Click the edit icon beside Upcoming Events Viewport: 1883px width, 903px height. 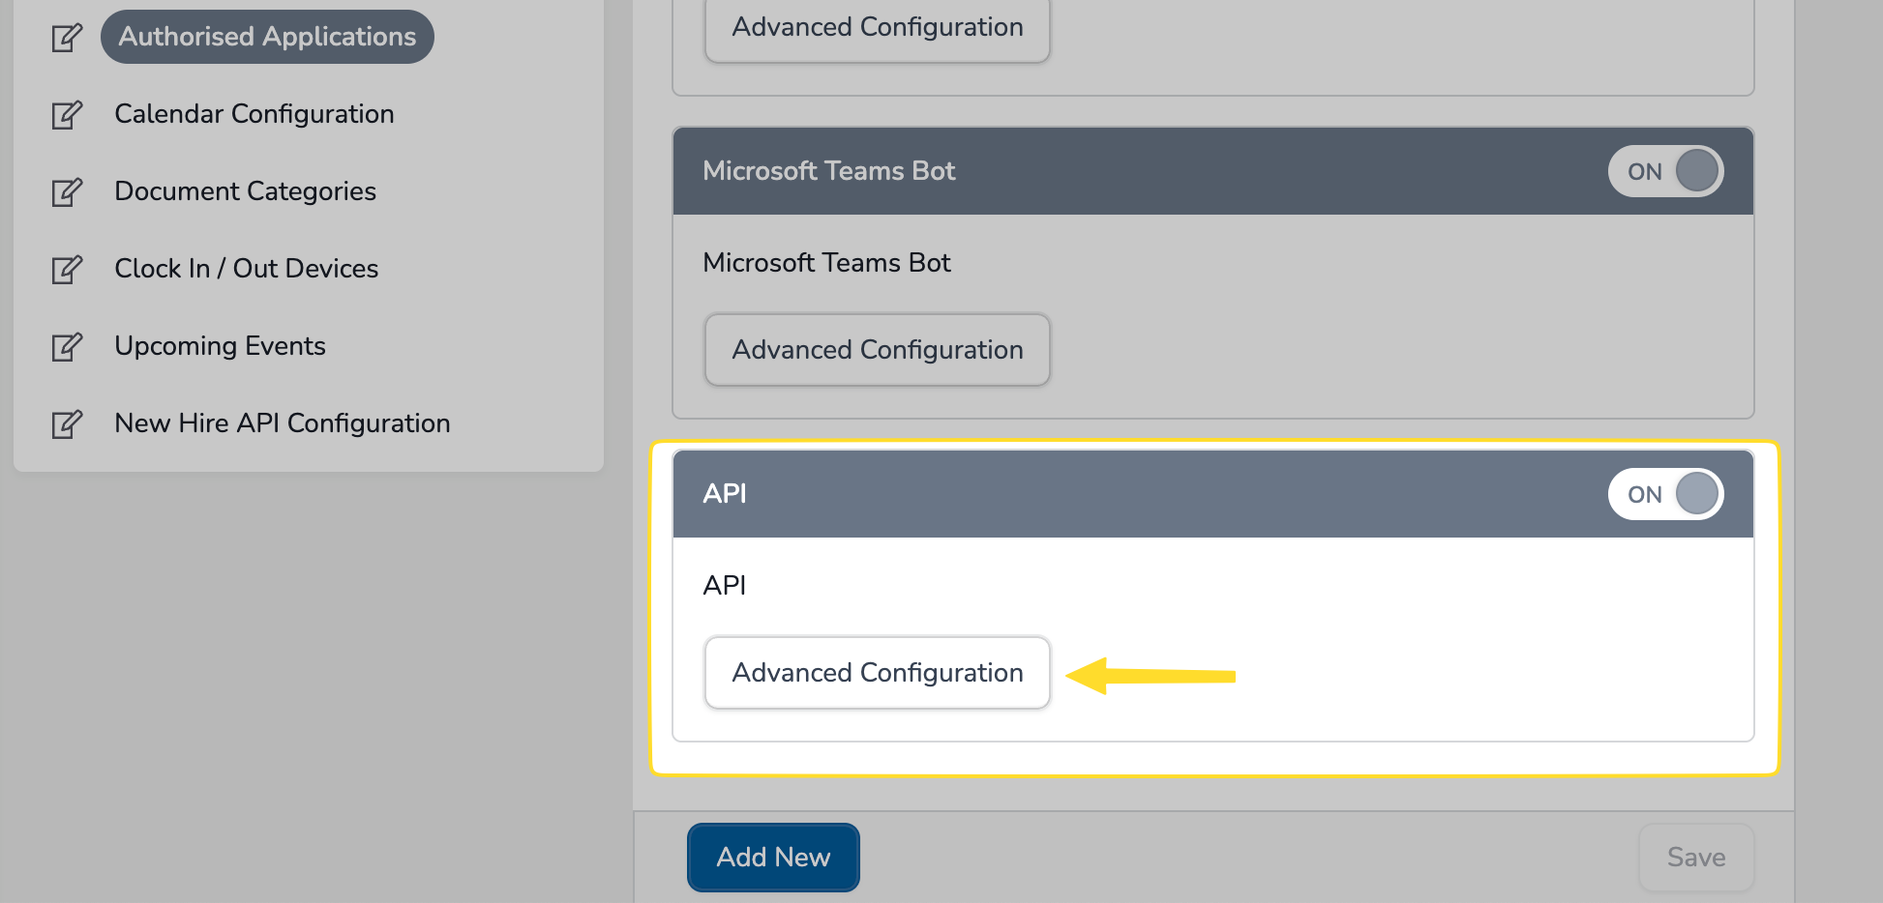[67, 347]
